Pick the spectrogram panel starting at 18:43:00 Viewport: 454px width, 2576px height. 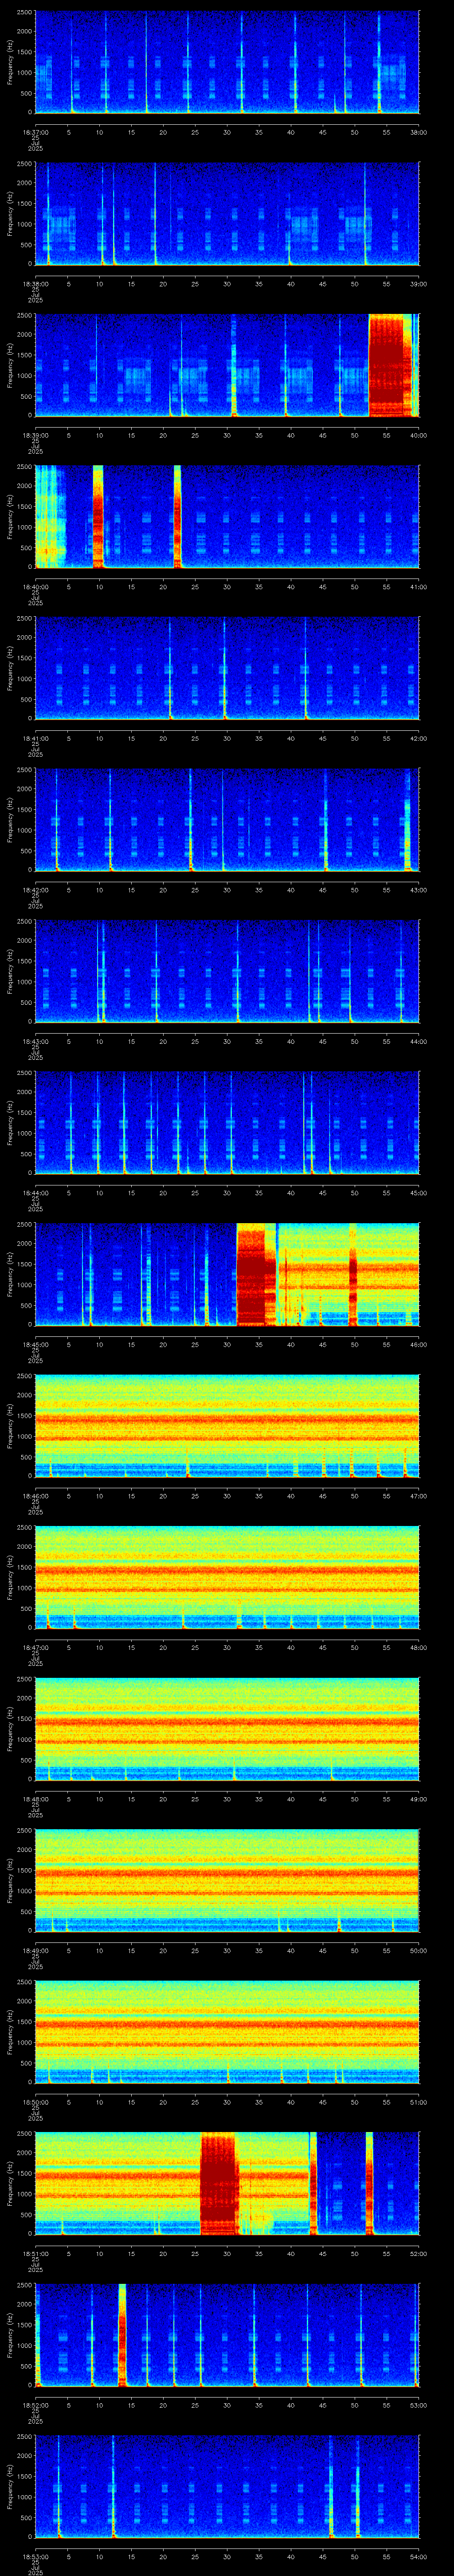coord(227,971)
